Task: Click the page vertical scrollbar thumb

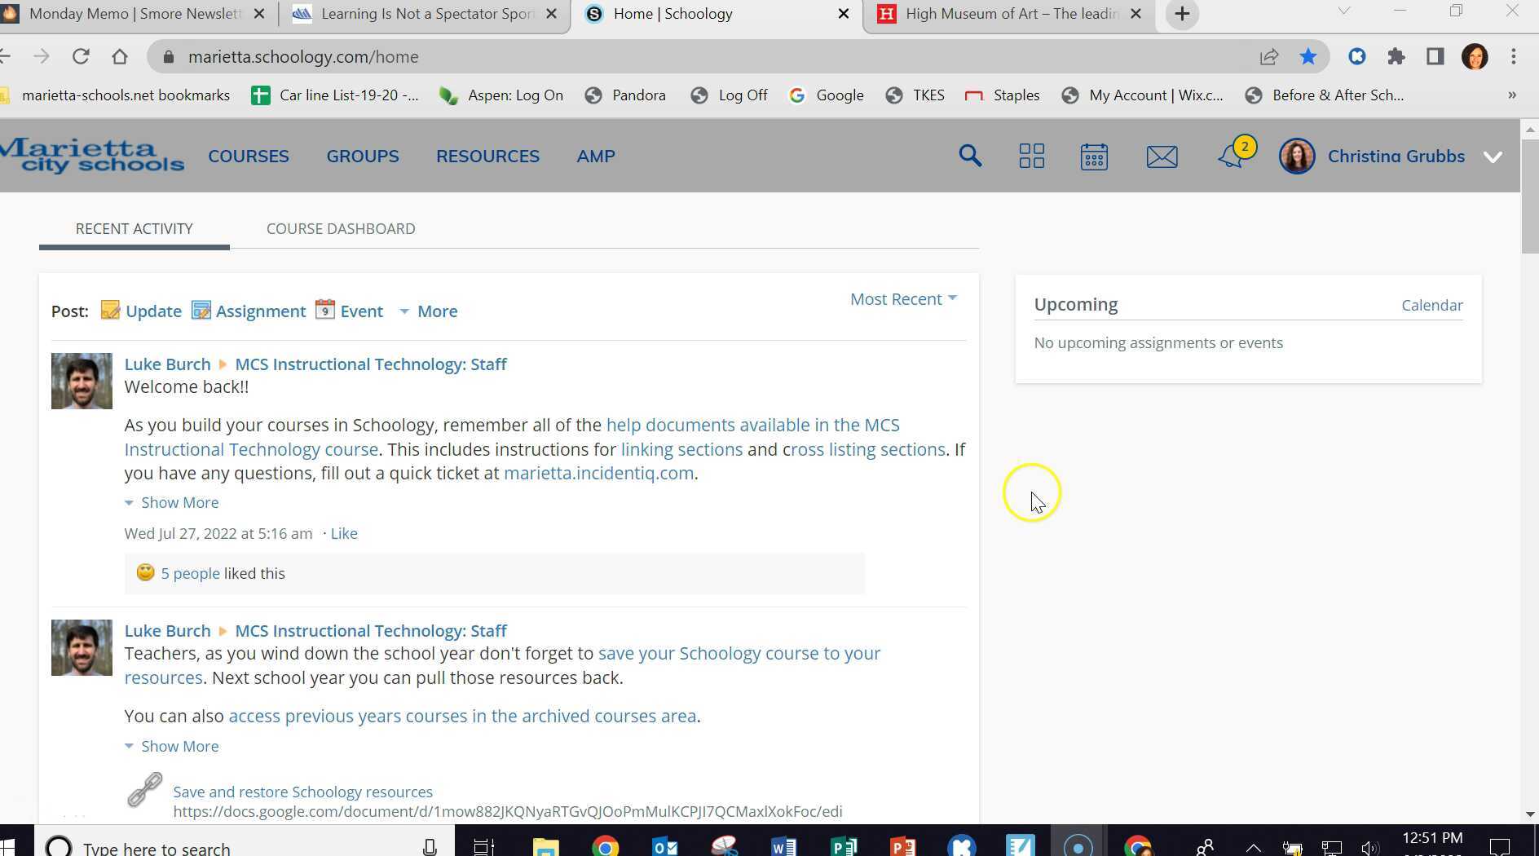Action: click(1529, 196)
